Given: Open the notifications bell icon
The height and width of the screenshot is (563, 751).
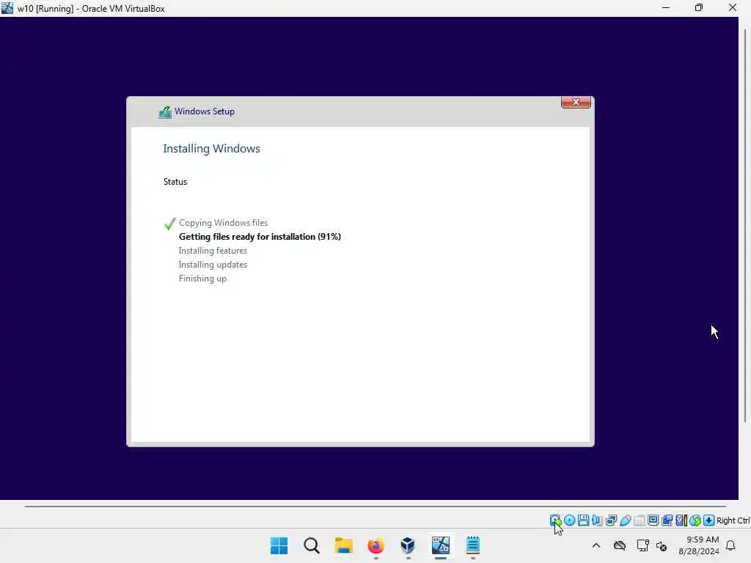Looking at the screenshot, I should (731, 545).
